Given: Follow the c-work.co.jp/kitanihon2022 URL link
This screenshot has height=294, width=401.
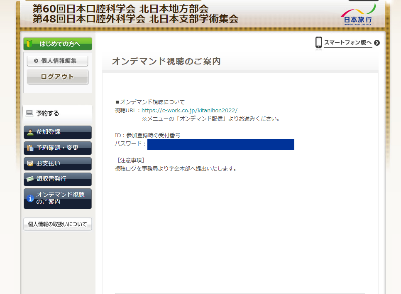Looking at the screenshot, I should [190, 110].
